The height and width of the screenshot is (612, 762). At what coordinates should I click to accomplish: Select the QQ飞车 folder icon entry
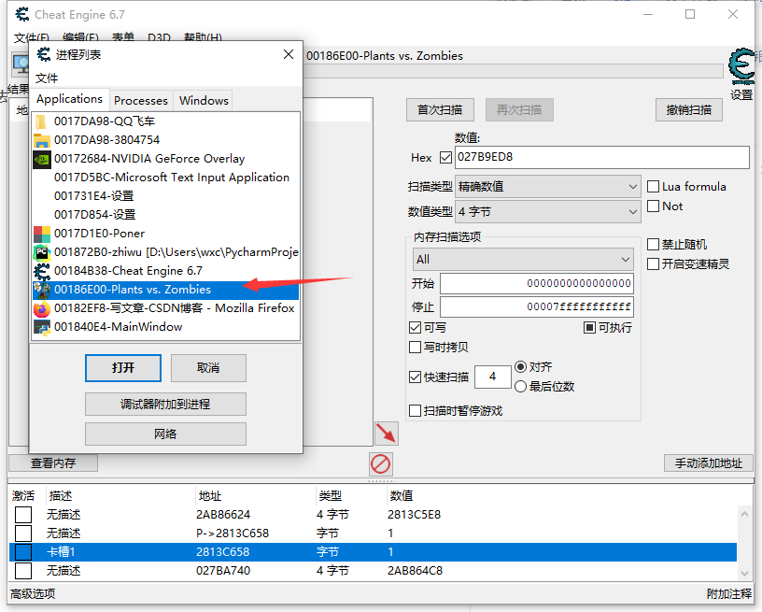(x=42, y=121)
